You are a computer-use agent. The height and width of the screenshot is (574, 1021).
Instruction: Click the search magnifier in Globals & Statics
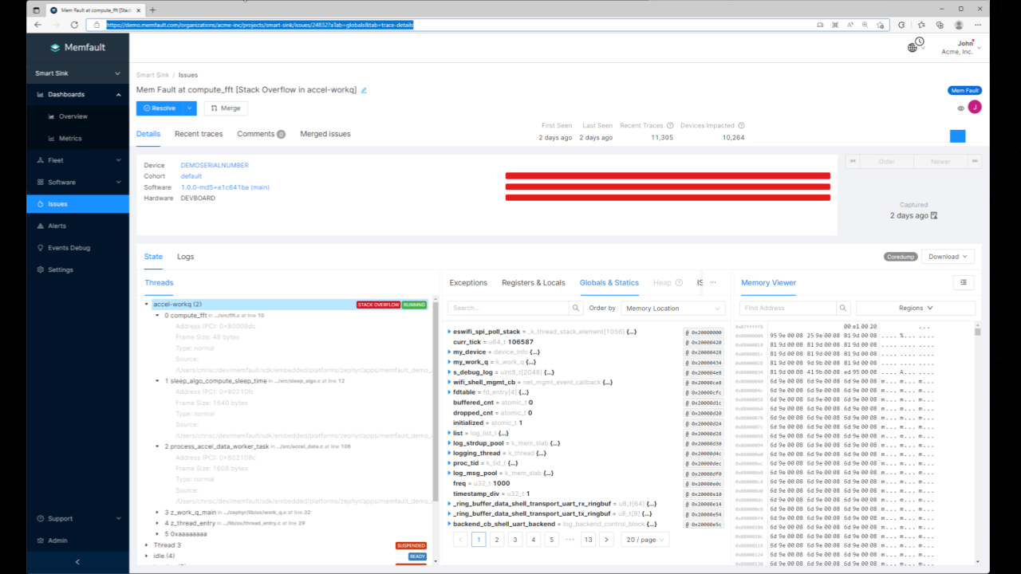[575, 307]
